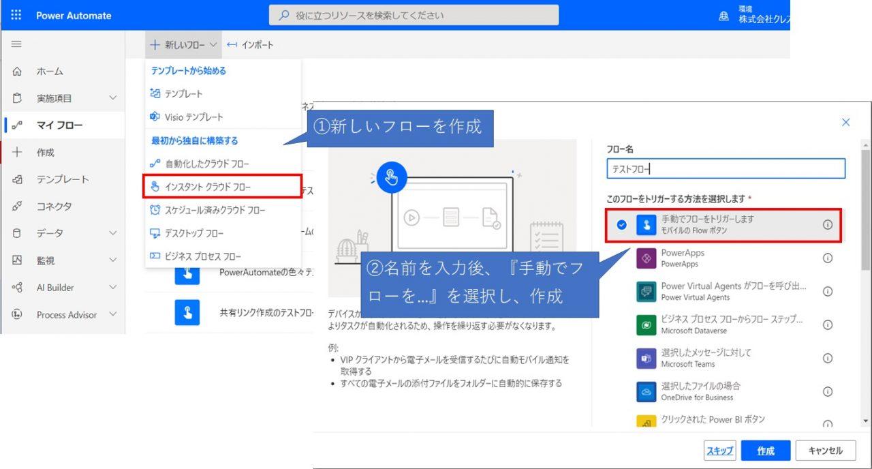Show info for Power Virtual Agents trigger

(828, 292)
